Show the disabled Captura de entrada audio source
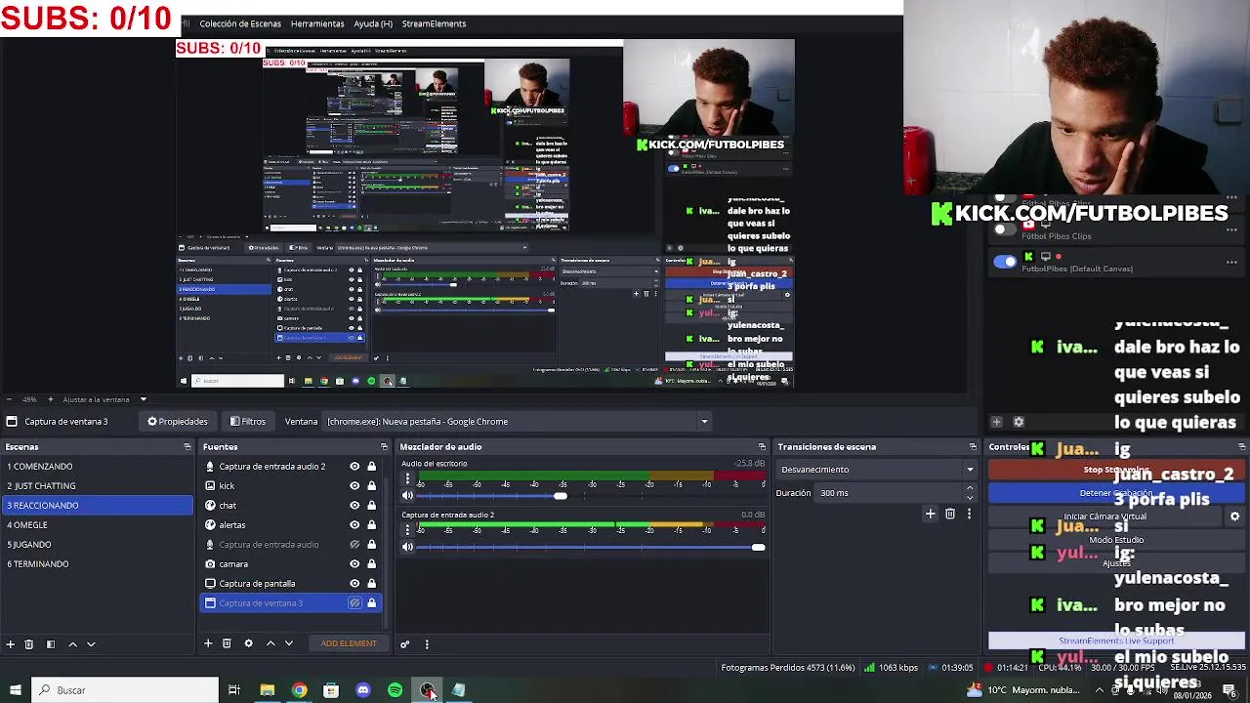Screen dimensions: 1250x703 click(x=354, y=545)
